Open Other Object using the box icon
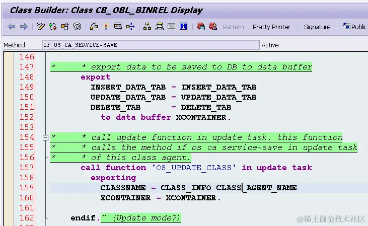368x226 pixels. point(65,27)
